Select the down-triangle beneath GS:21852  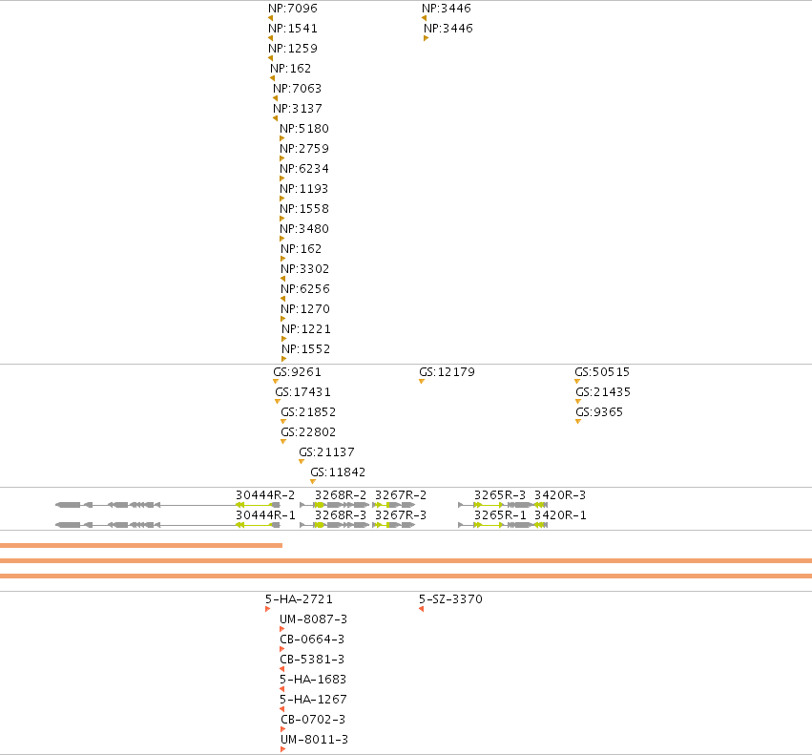(x=283, y=422)
